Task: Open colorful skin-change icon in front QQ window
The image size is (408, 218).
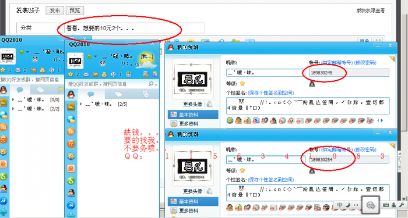Action: (x=154, y=74)
